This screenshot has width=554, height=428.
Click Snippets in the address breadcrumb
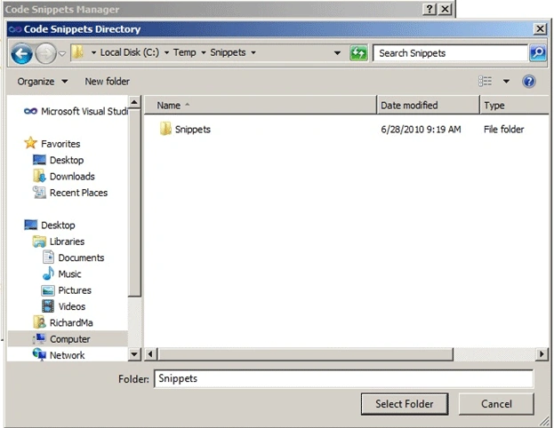click(228, 52)
